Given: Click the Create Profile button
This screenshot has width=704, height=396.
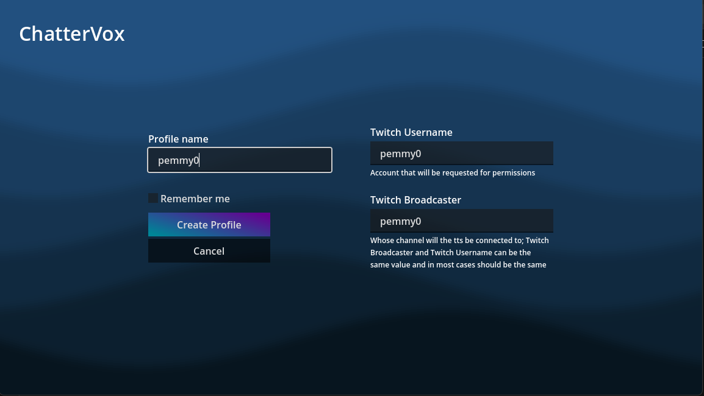Looking at the screenshot, I should (209, 225).
